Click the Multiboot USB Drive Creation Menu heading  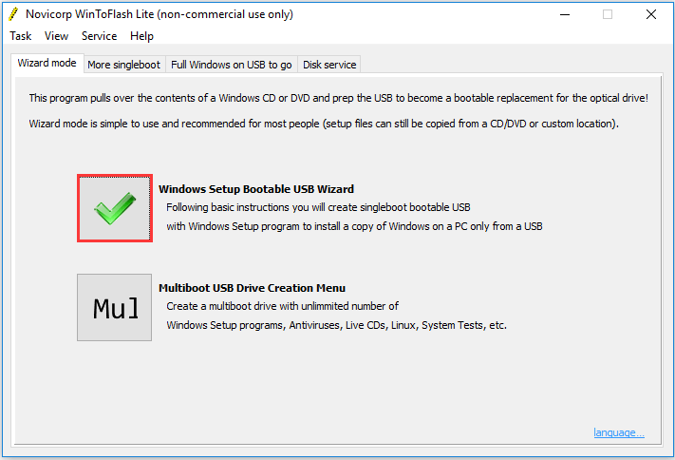[252, 288]
